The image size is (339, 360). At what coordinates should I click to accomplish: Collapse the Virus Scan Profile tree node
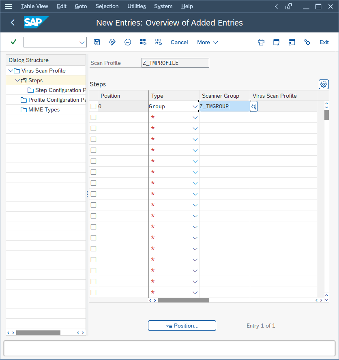tap(11, 70)
